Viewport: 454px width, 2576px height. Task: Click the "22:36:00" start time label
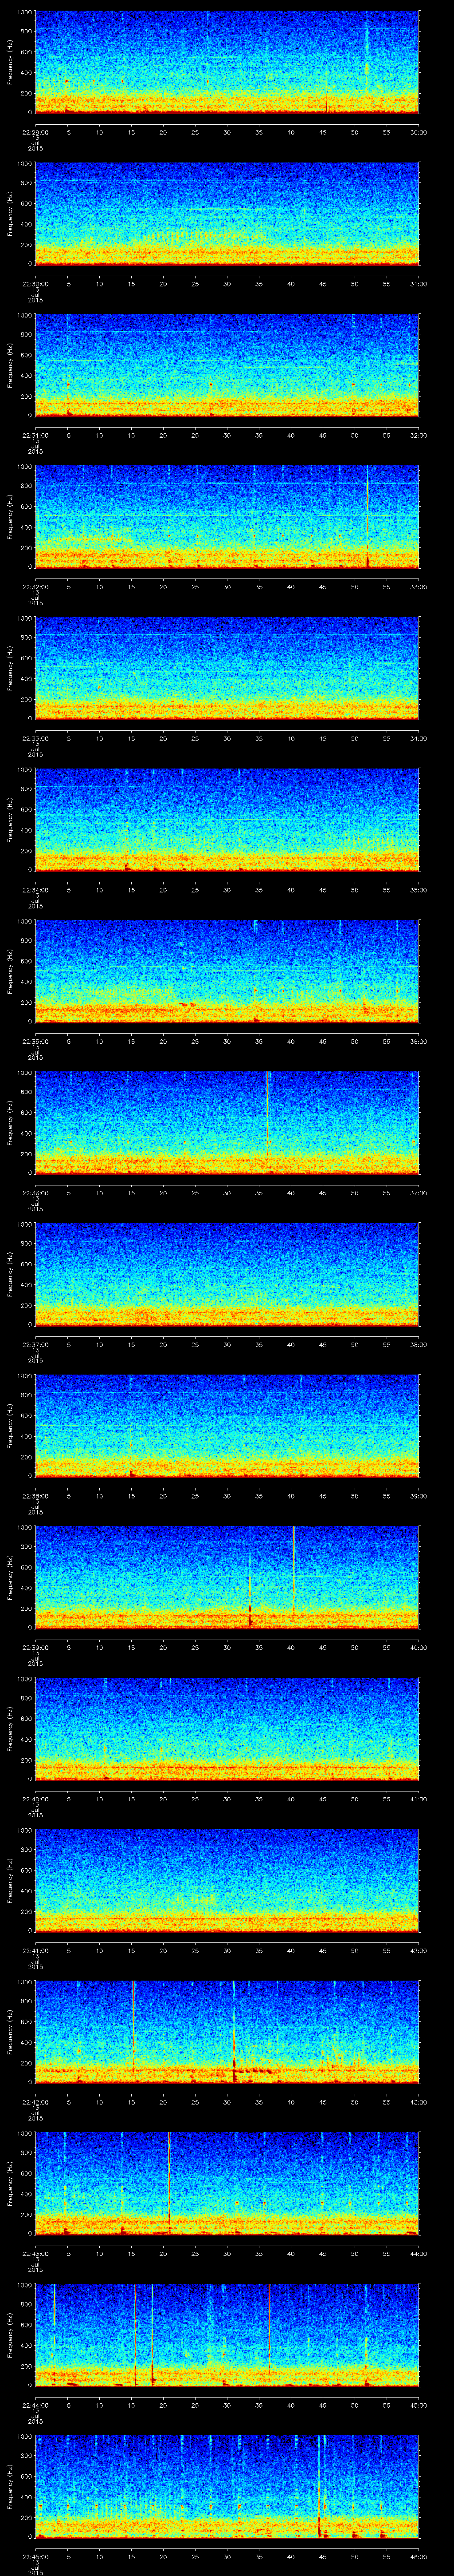pos(36,1192)
